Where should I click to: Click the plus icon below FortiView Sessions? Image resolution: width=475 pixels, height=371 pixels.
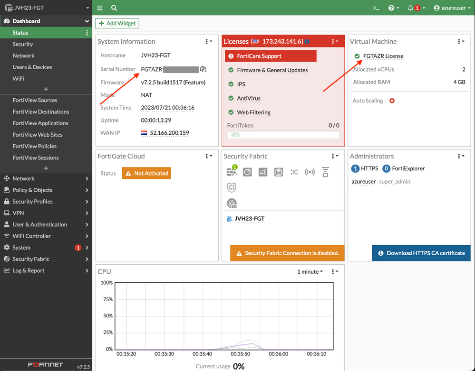[x=46, y=168]
